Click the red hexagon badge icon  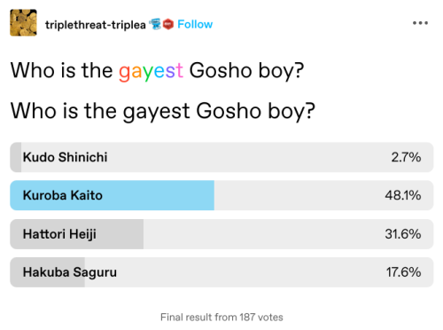(168, 24)
